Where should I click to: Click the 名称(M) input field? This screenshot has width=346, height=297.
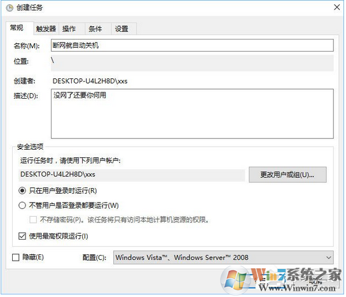tap(192, 45)
